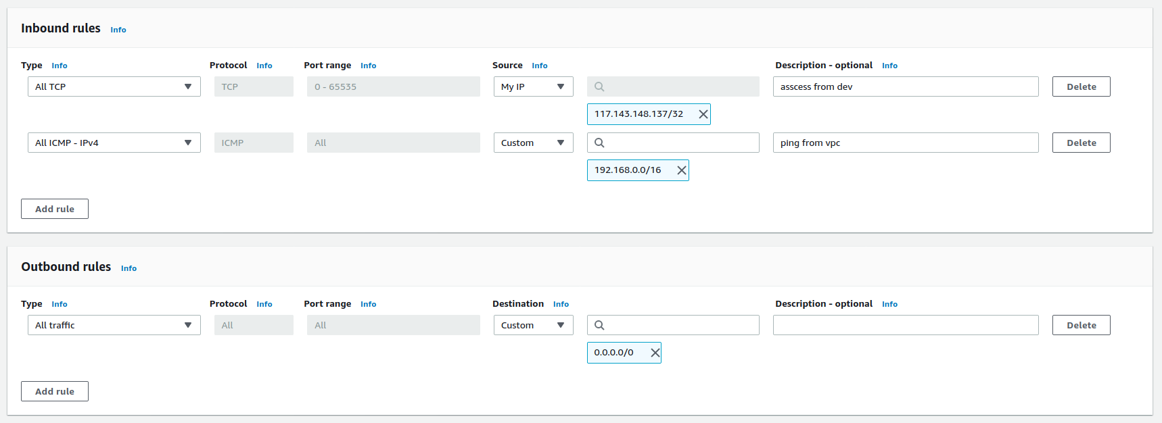The image size is (1162, 423).
Task: Open the All traffic type dropdown
Action: pyautogui.click(x=114, y=325)
